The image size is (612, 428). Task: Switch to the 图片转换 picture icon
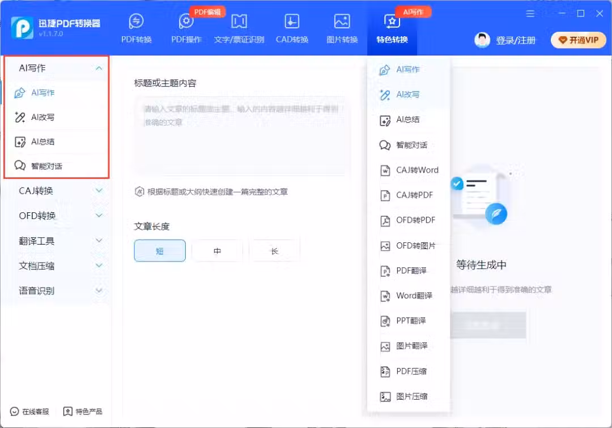(x=342, y=22)
